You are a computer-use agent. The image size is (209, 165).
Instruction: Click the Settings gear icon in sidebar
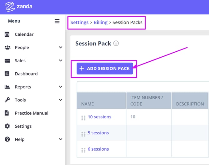[x=7, y=126]
